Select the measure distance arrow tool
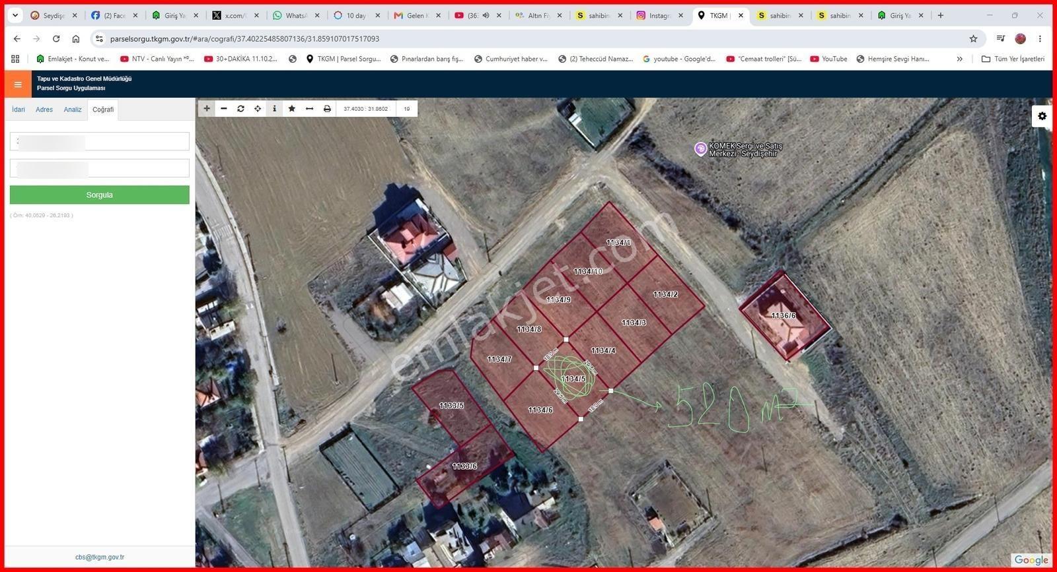 (309, 109)
